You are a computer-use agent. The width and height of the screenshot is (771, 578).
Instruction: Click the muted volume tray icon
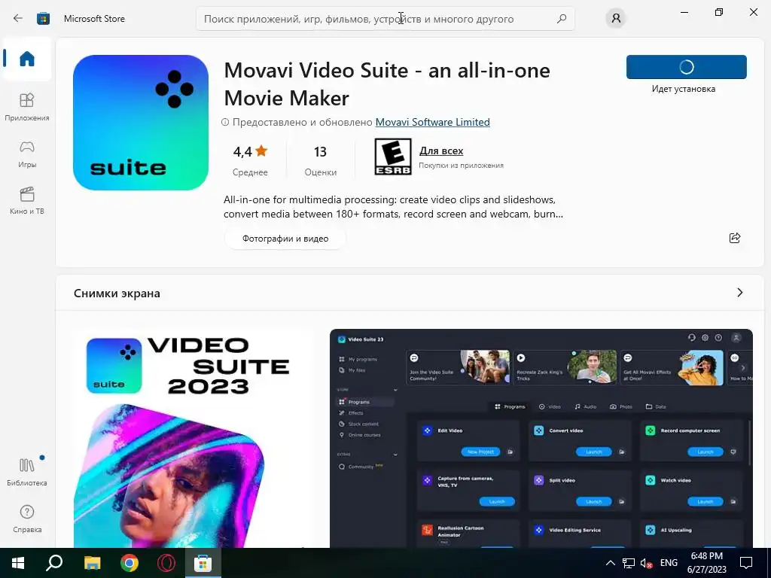tap(647, 563)
